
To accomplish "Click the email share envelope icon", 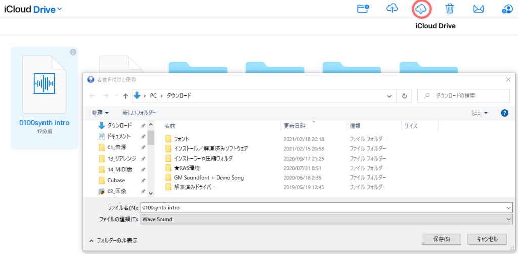I will click(479, 9).
